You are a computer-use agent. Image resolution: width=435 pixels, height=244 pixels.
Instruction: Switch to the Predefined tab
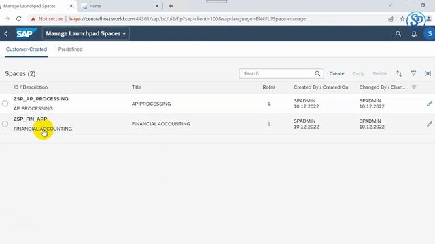(x=70, y=49)
